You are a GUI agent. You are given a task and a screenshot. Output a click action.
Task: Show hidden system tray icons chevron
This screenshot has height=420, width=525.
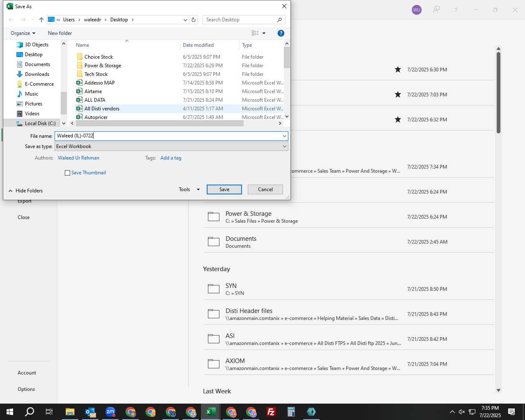[452, 412]
